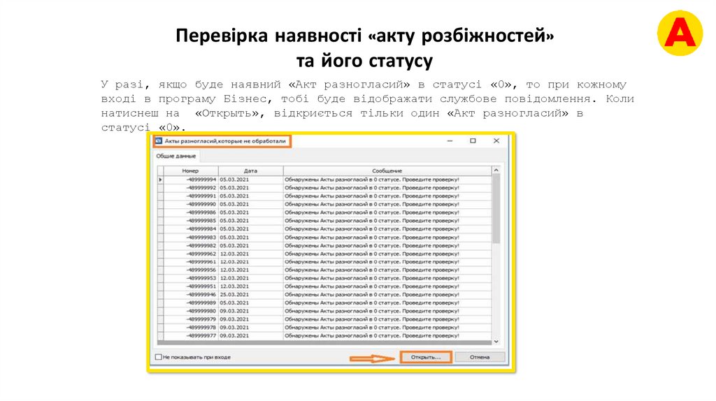Select row number -489999951
This screenshot has height=401, width=716.
324,286
